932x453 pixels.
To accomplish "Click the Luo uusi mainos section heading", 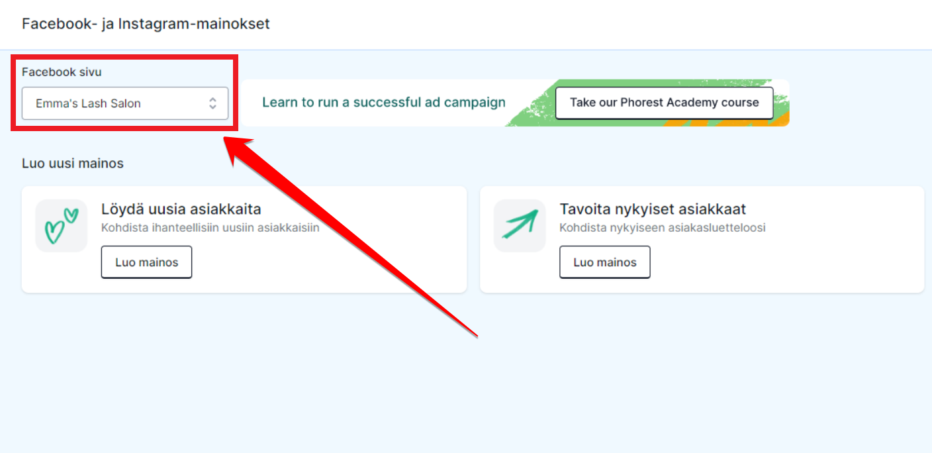I will [x=73, y=163].
